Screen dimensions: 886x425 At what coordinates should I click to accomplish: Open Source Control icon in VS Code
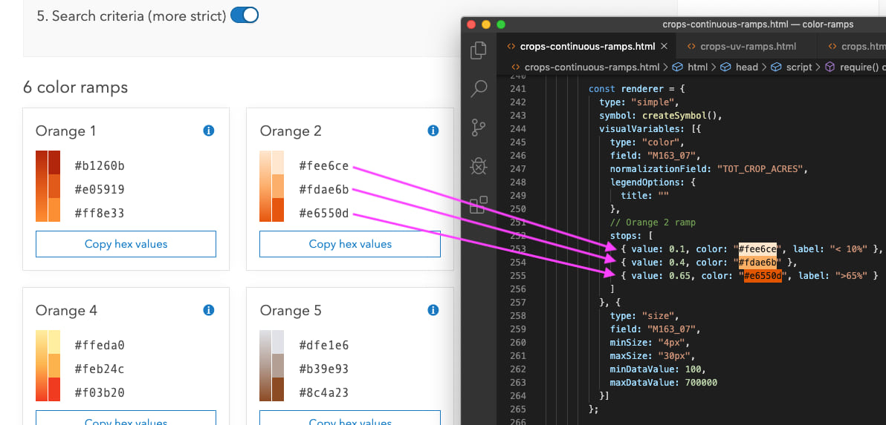point(479,128)
